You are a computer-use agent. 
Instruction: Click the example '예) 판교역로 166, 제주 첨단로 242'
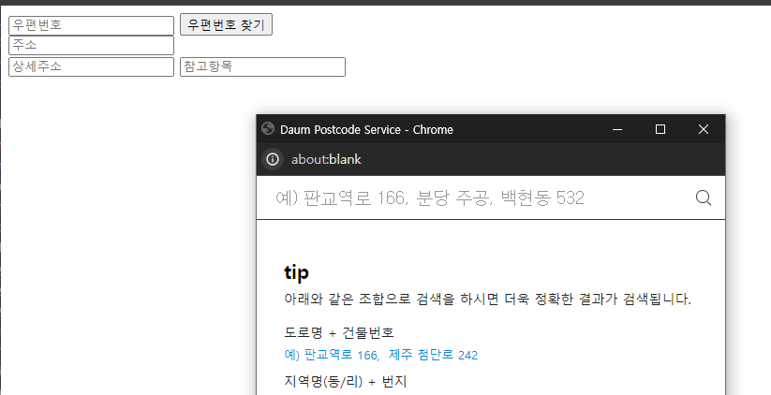pos(381,355)
